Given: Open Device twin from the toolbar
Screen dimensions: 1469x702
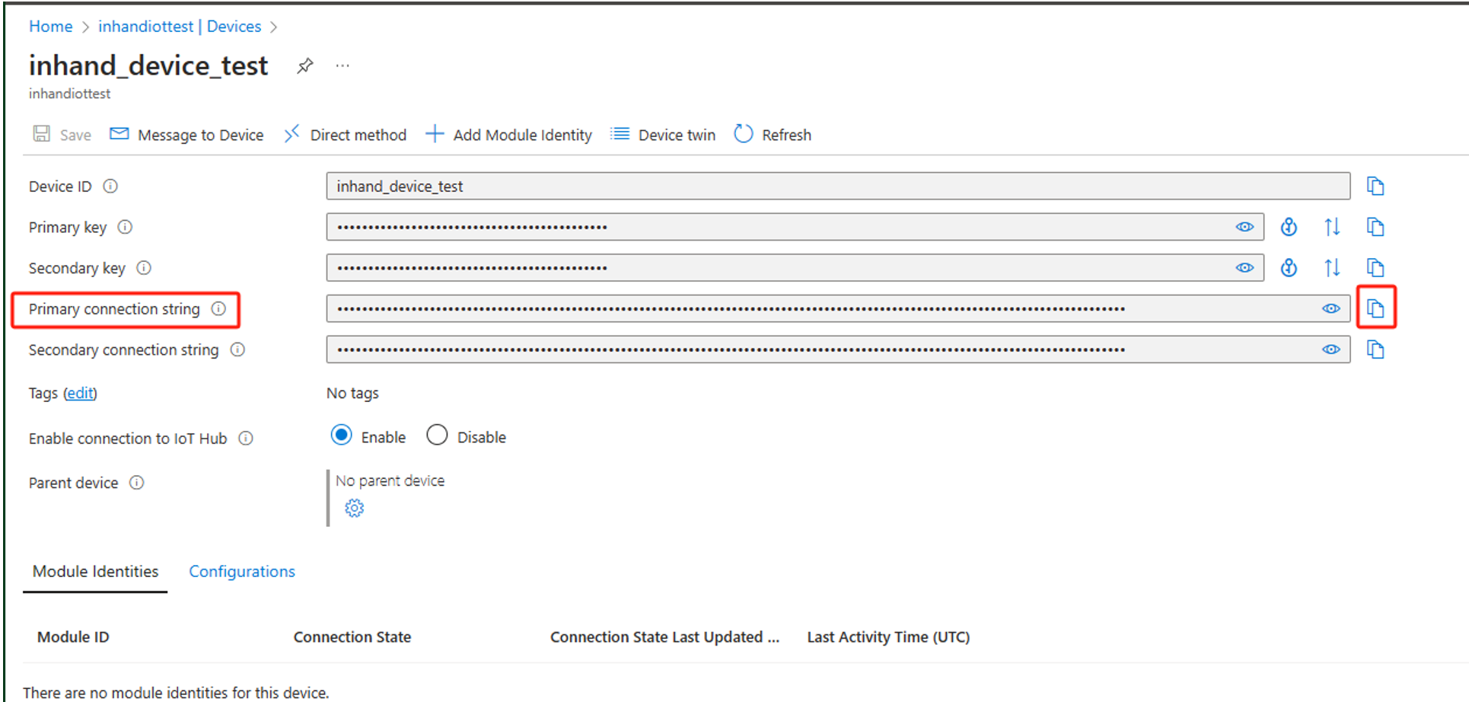Looking at the screenshot, I should [x=663, y=135].
